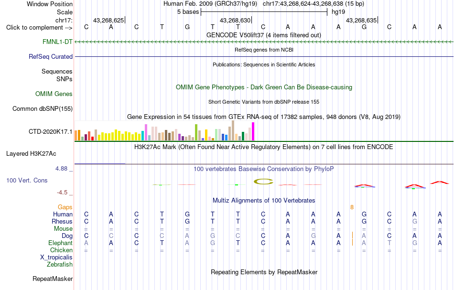Select the X_tropicalis species label

[x=56, y=258]
